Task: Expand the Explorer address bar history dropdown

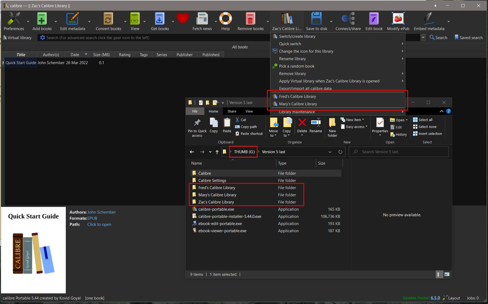Action: 330,152
